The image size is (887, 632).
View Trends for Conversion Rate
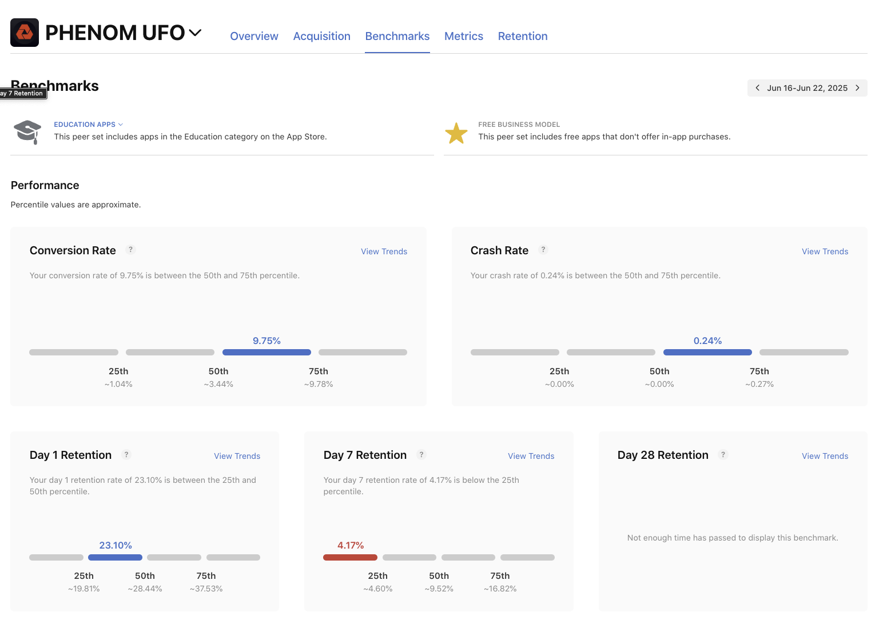384,251
